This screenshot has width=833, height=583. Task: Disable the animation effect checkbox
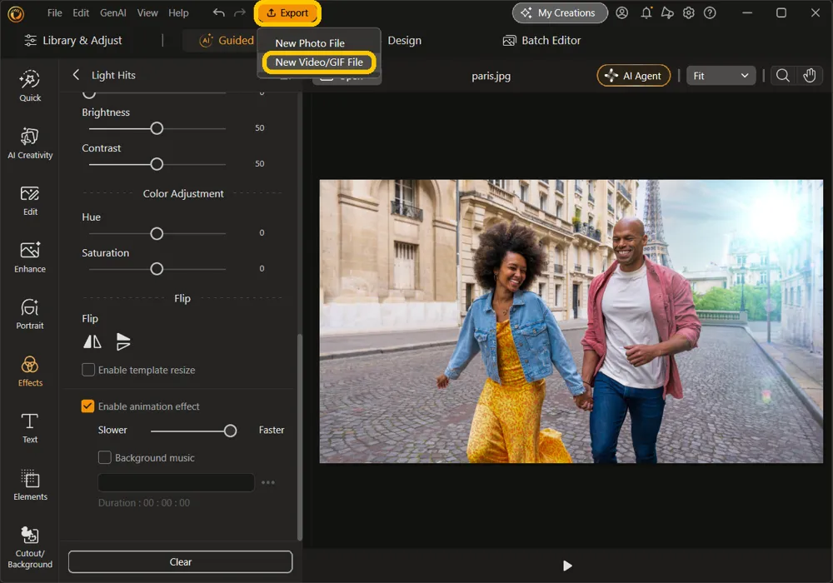point(87,406)
